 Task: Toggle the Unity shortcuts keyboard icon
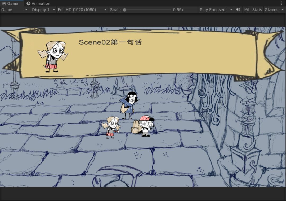click(x=246, y=10)
